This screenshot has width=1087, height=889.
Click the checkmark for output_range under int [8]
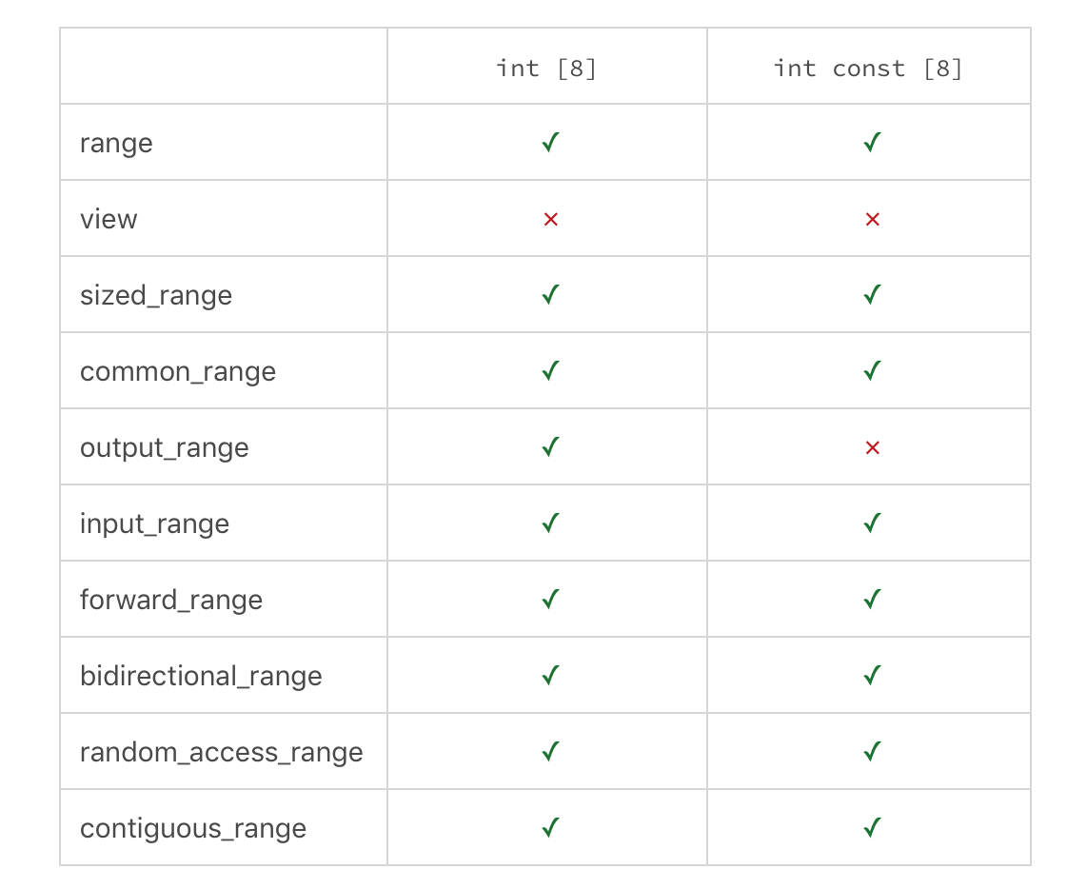550,446
